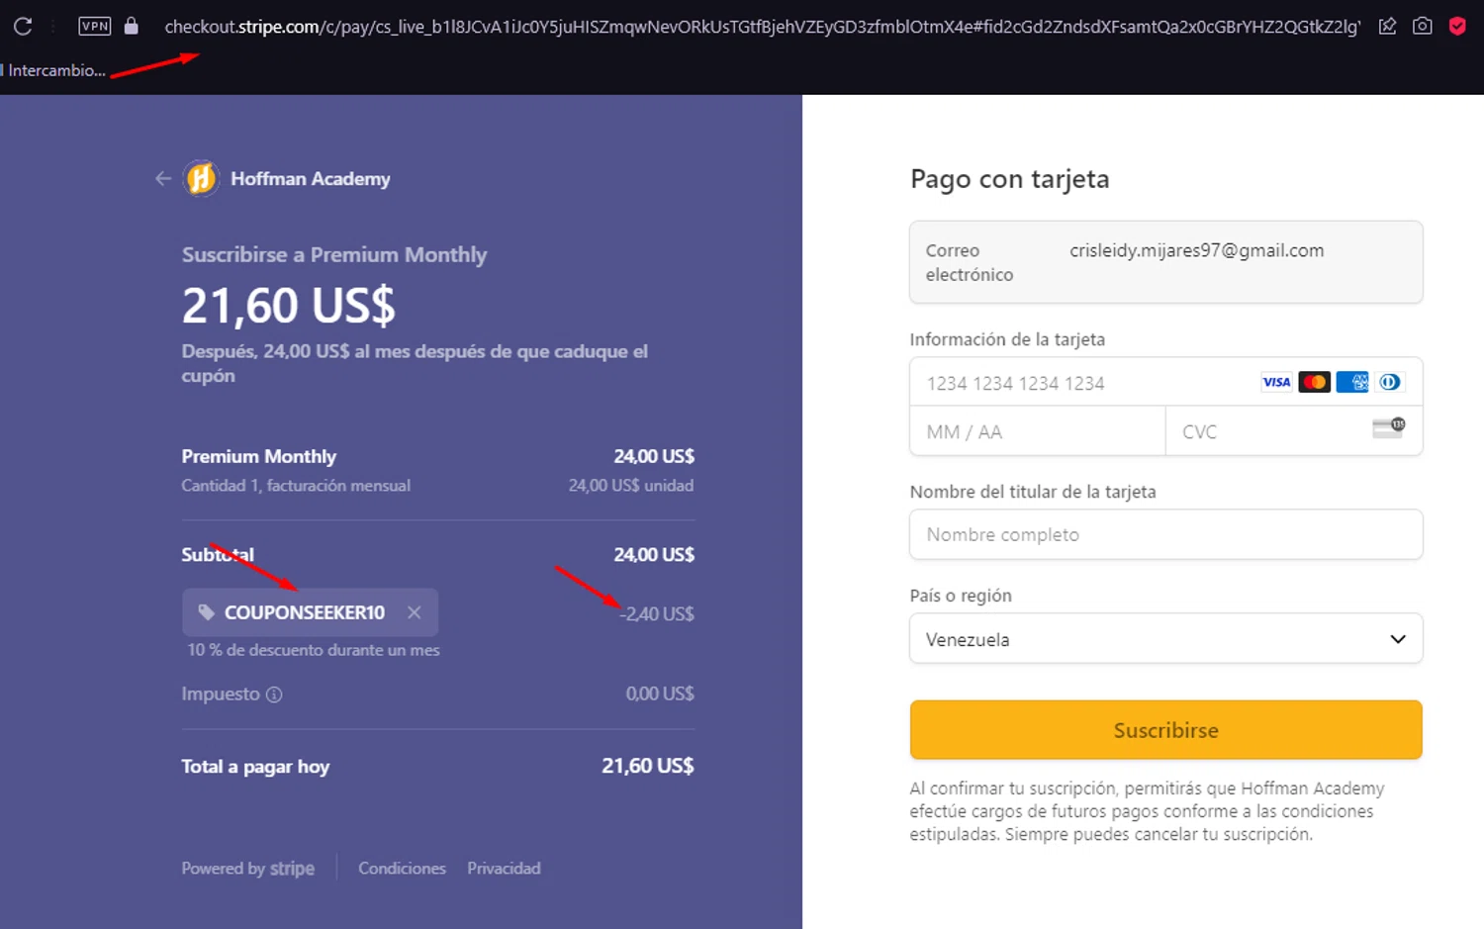Click the browser reload icon

pos(23,27)
